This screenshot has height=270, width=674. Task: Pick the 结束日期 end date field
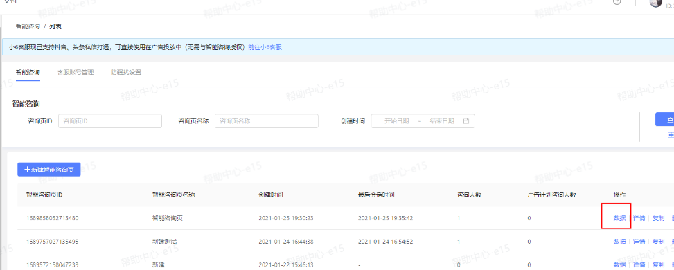[442, 121]
